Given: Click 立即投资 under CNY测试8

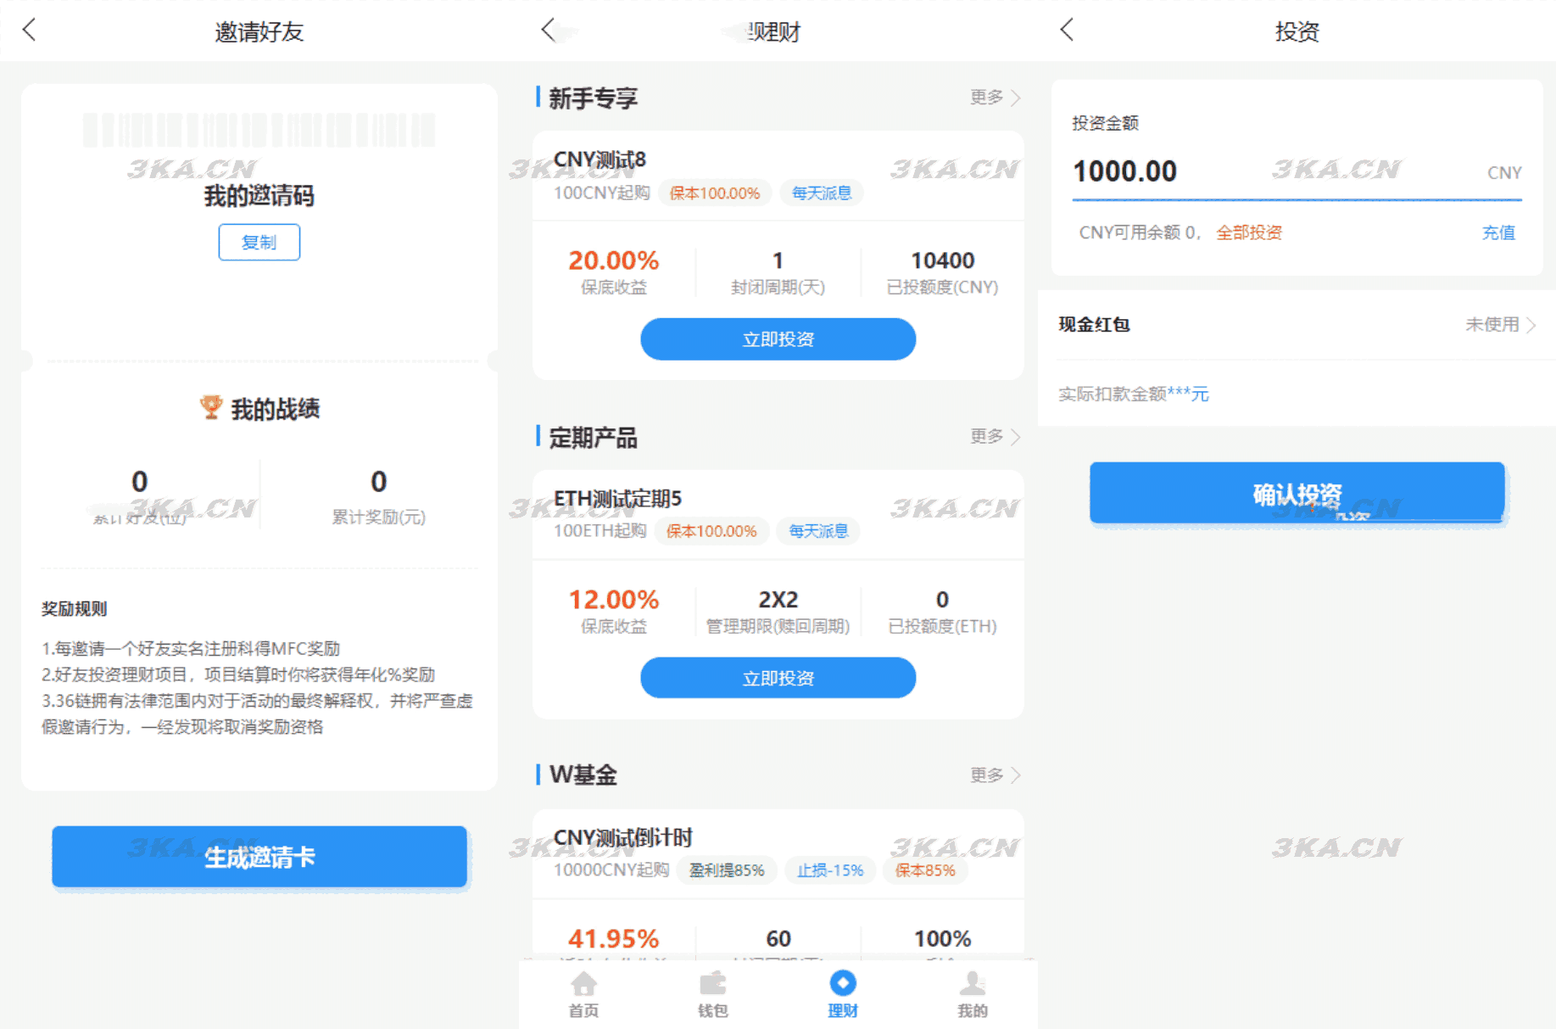Looking at the screenshot, I should pos(778,338).
